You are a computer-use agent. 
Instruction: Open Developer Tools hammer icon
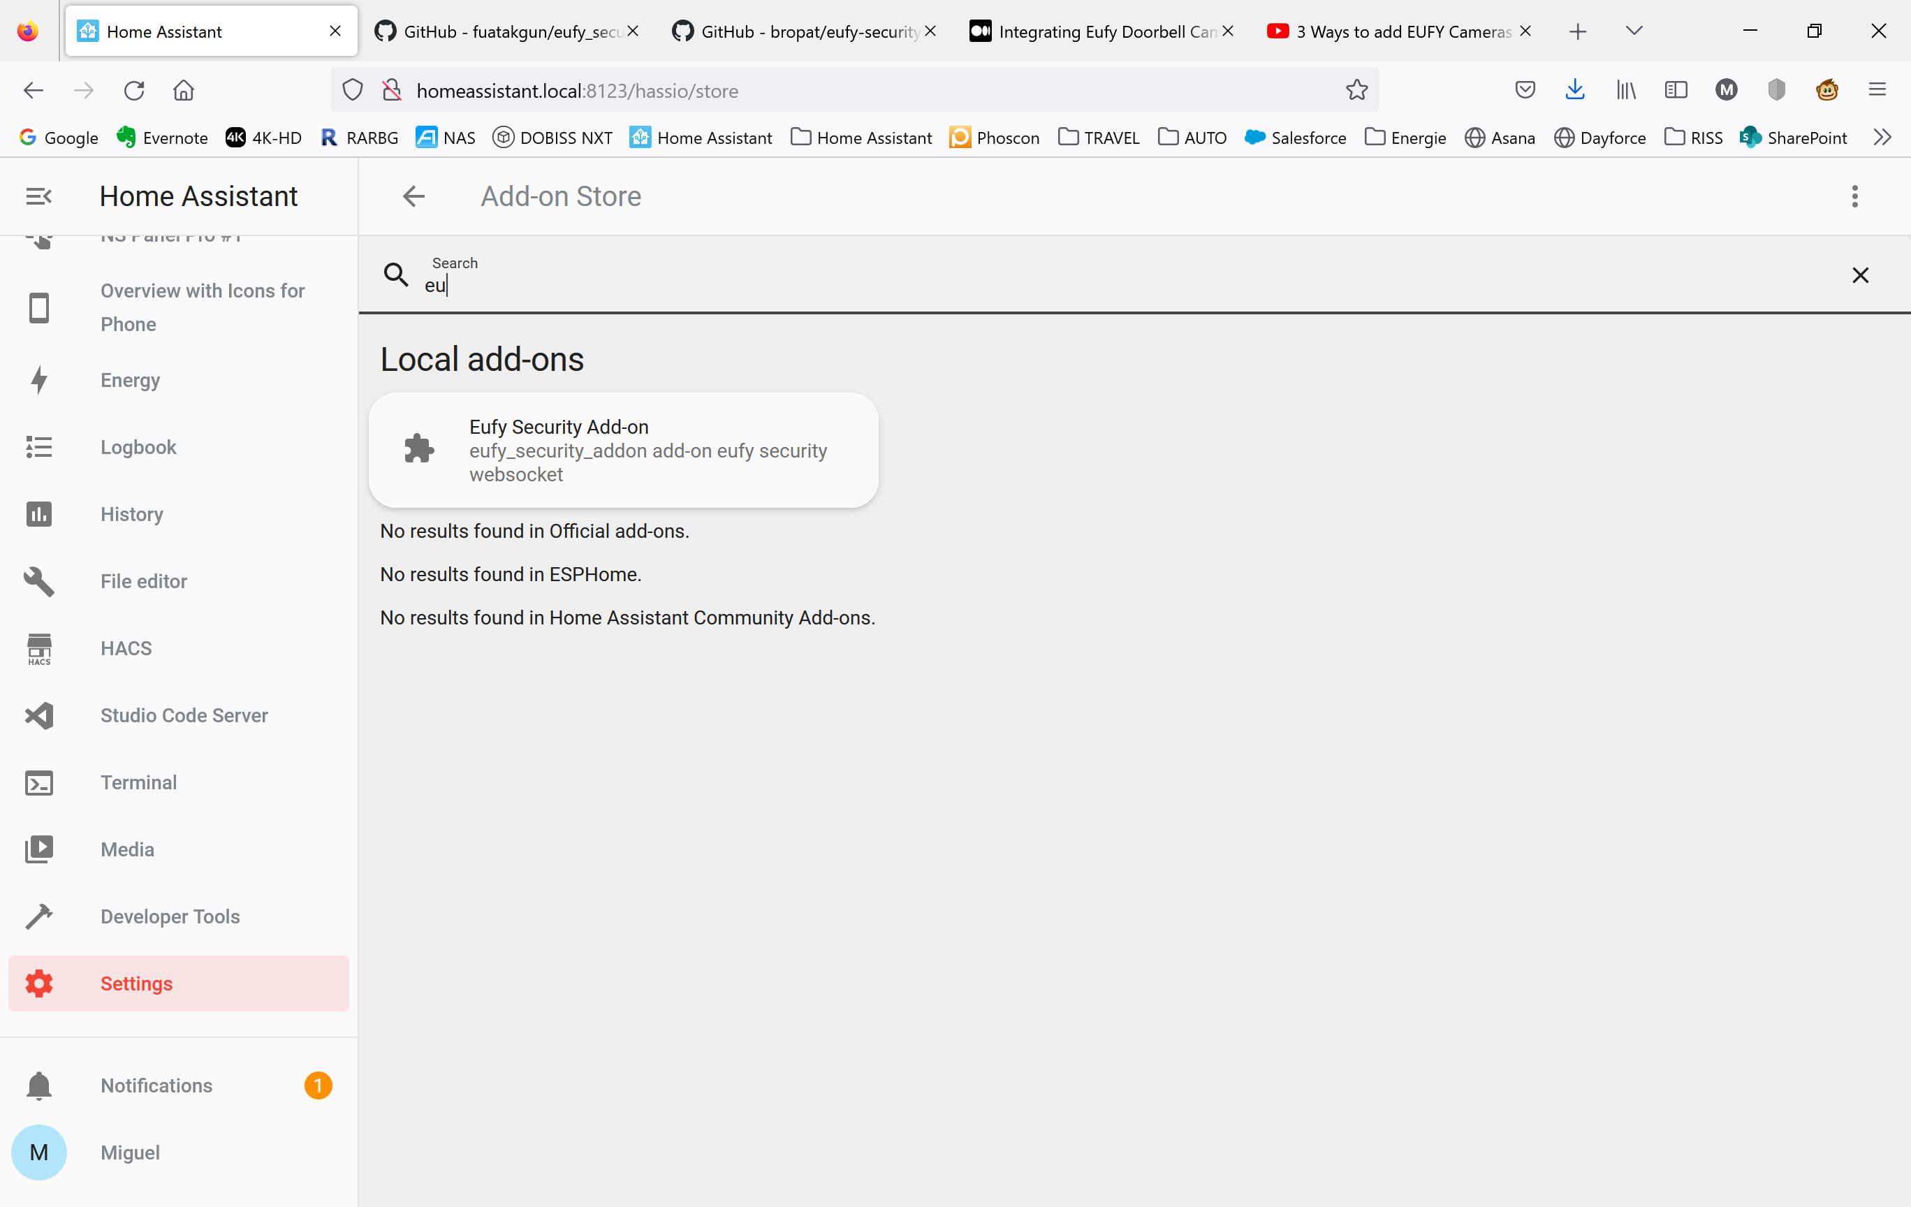click(39, 916)
